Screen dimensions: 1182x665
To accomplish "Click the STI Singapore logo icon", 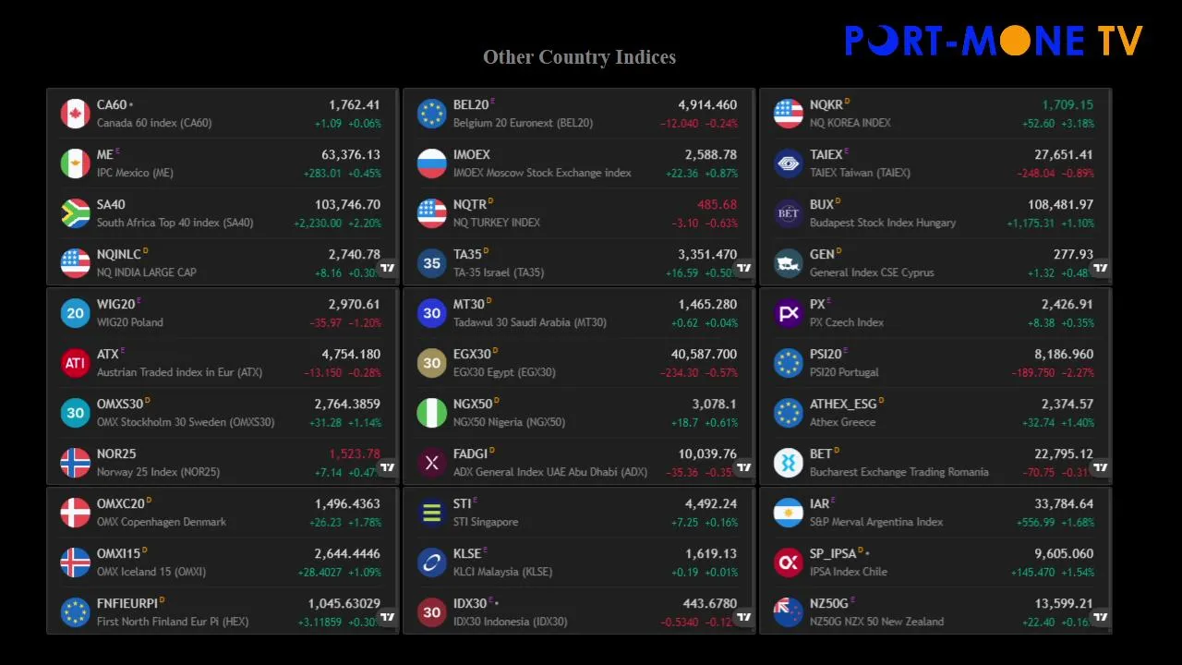I will tap(431, 513).
